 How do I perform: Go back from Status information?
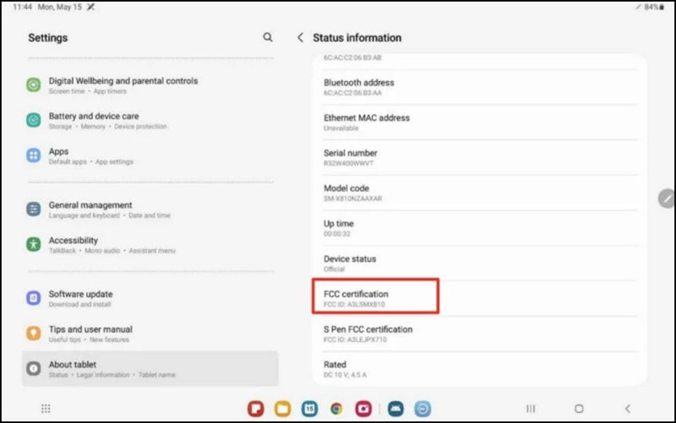click(301, 37)
